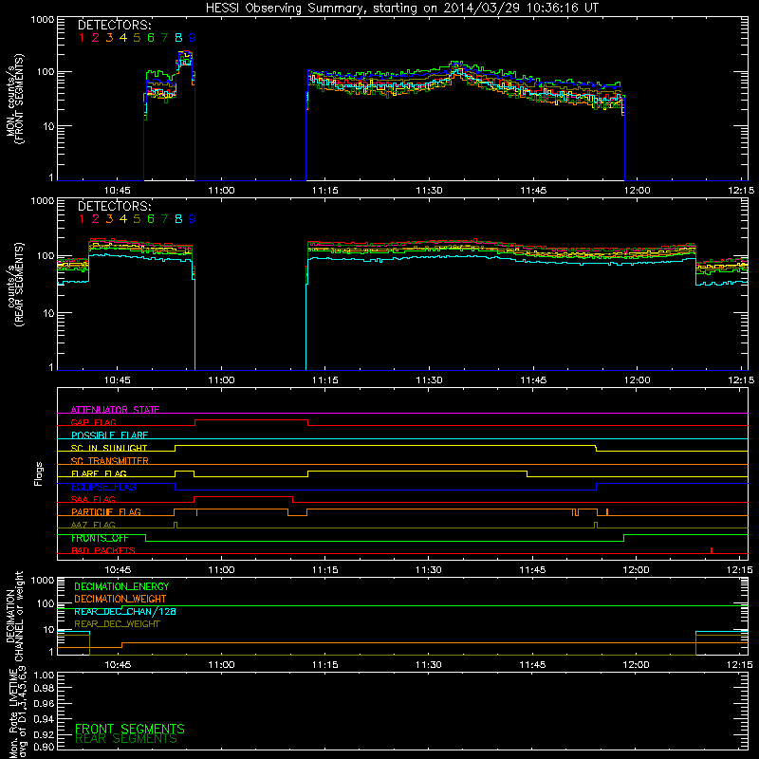This screenshot has height=759, width=759.
Task: Click the HESSI Observing Summary title text
Action: point(402,9)
